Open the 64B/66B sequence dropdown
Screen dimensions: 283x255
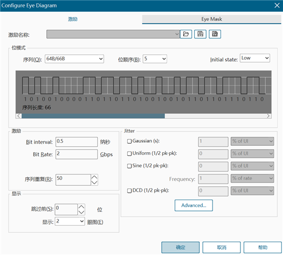[74, 59]
